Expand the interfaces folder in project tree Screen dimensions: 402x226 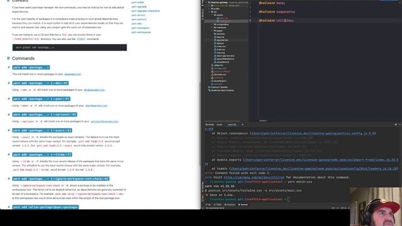click(212, 28)
